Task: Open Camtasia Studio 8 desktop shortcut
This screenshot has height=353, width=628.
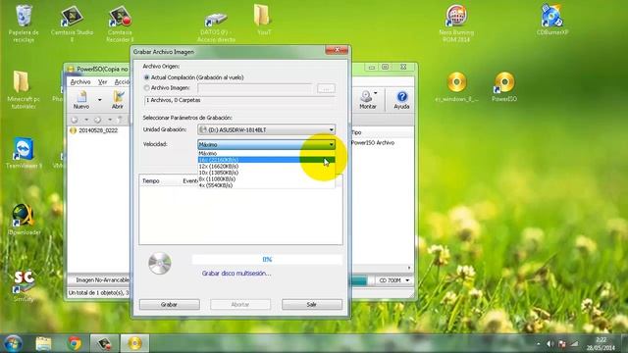Action: [72, 24]
